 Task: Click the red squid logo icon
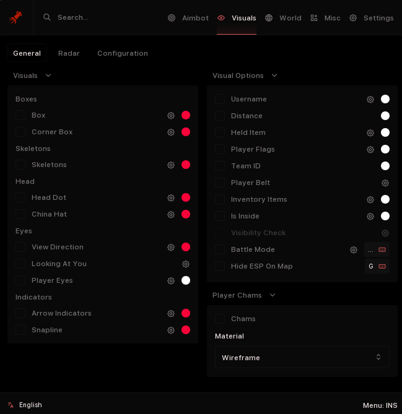click(16, 17)
